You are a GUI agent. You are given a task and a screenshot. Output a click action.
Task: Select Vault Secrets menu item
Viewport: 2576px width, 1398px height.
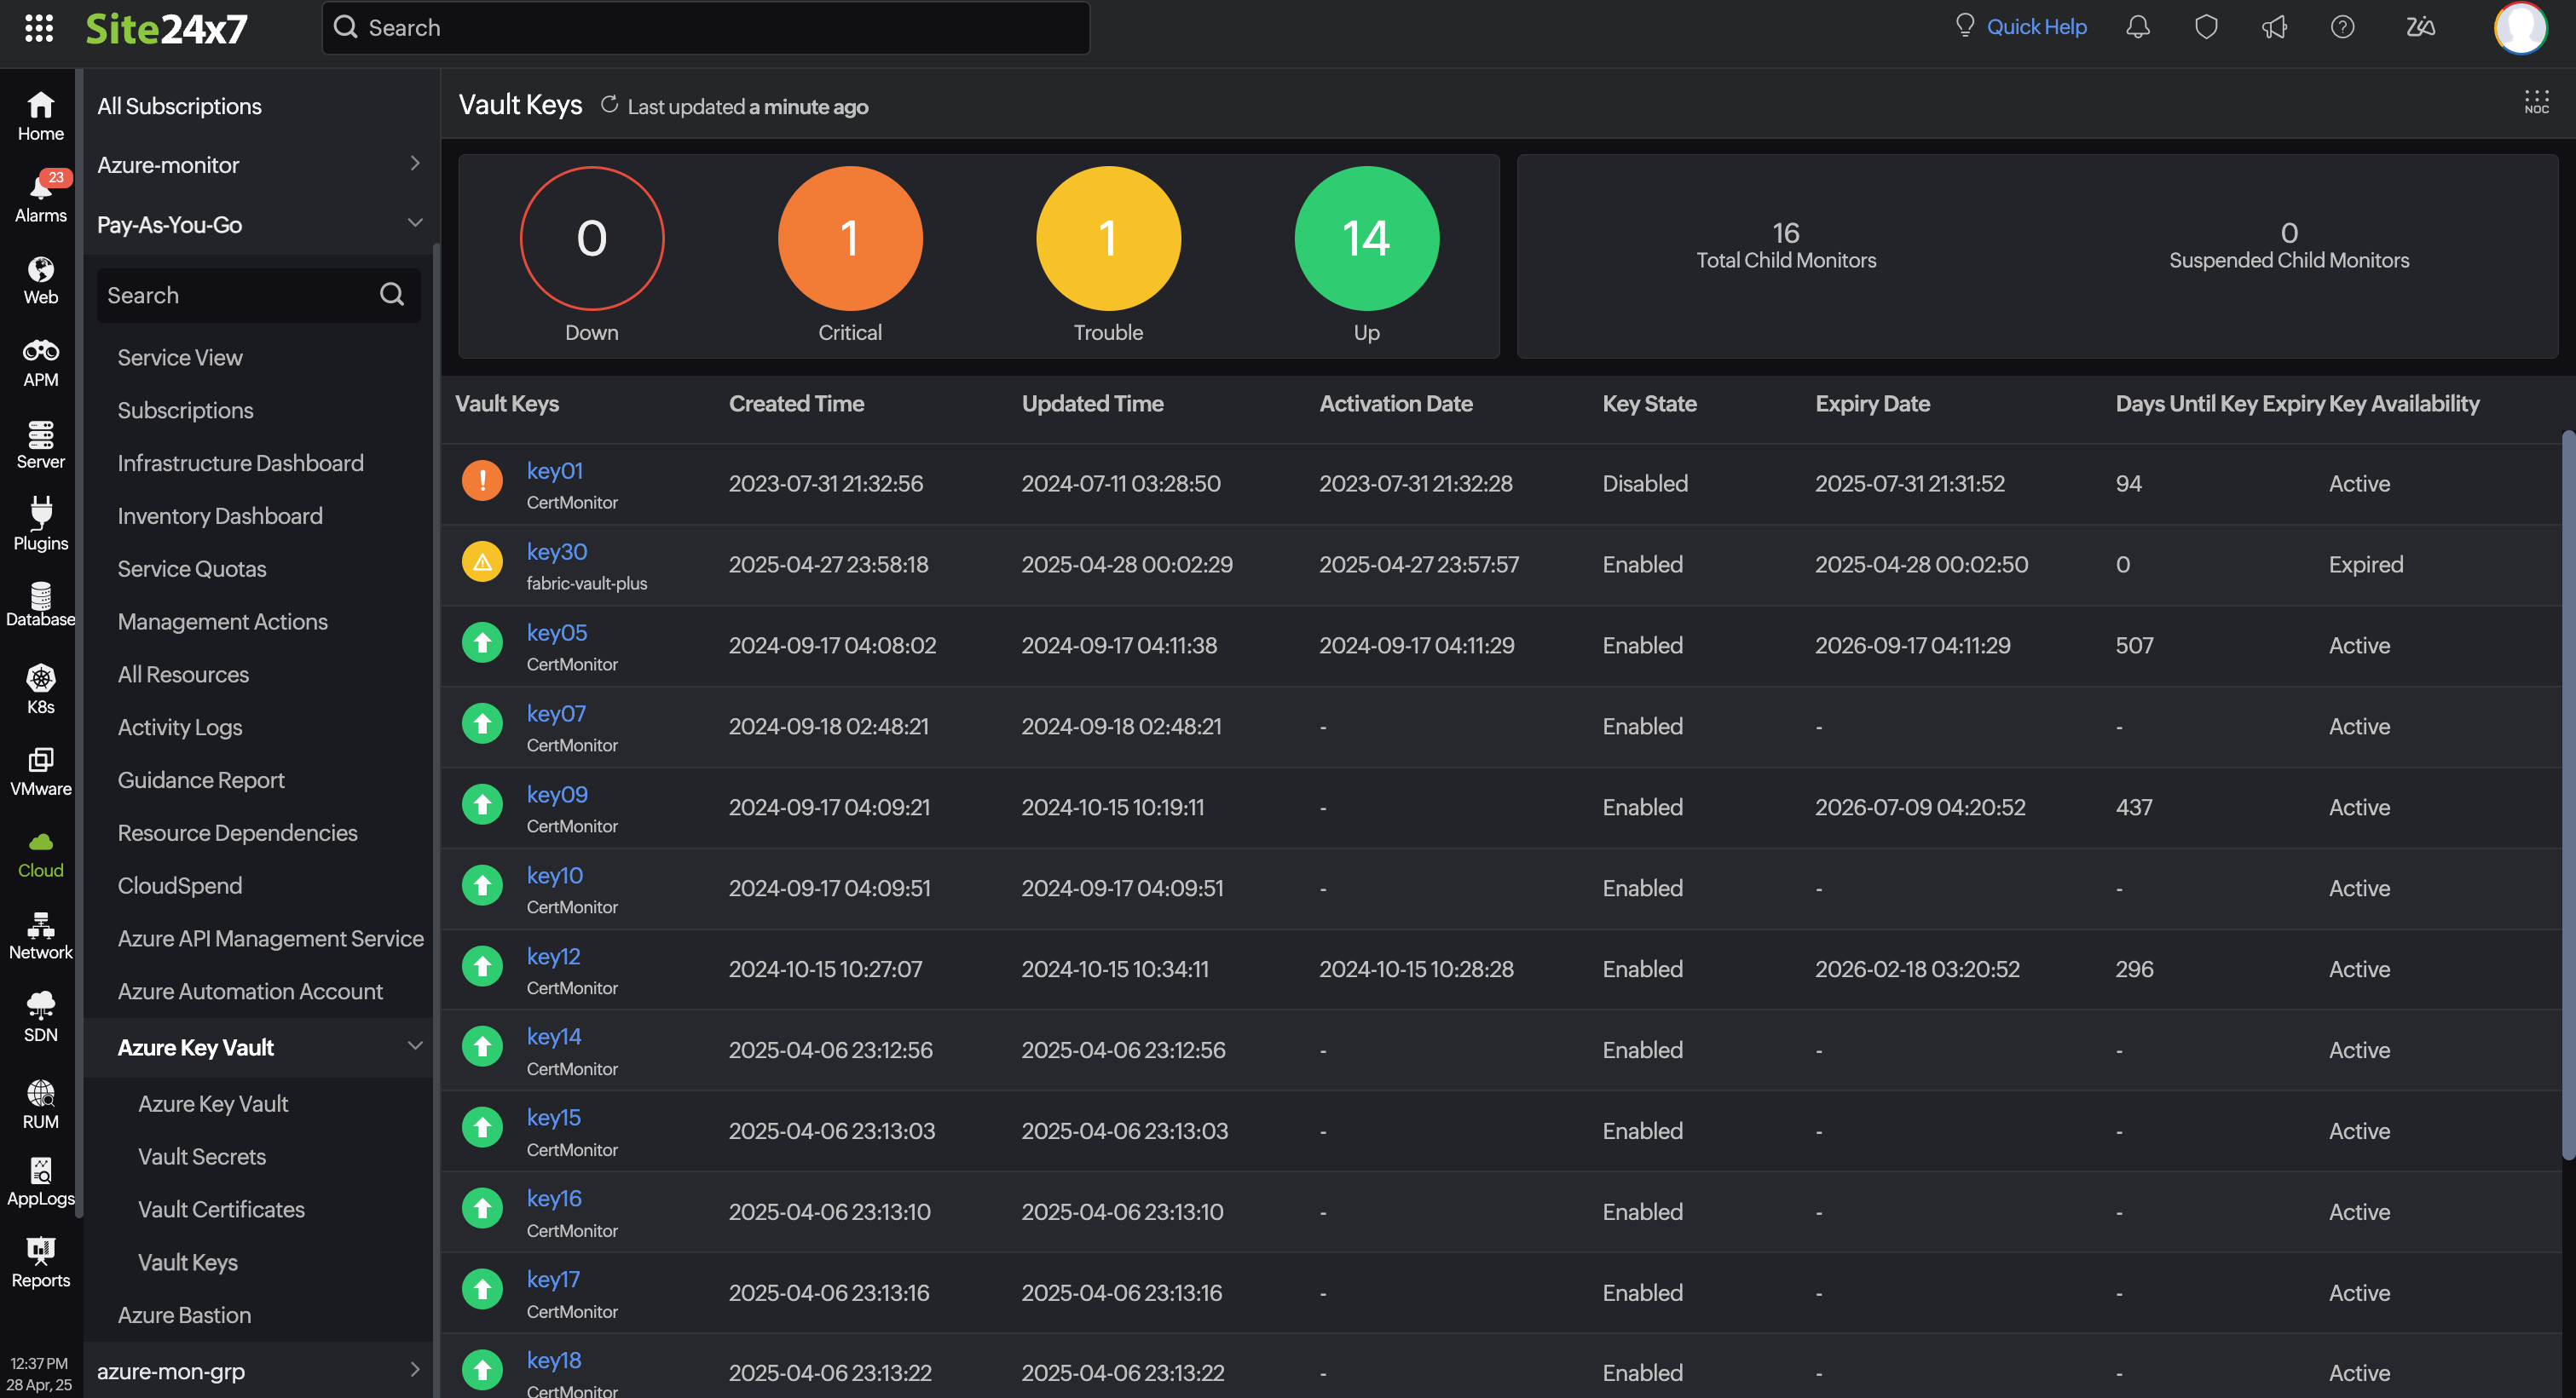[x=202, y=1156]
